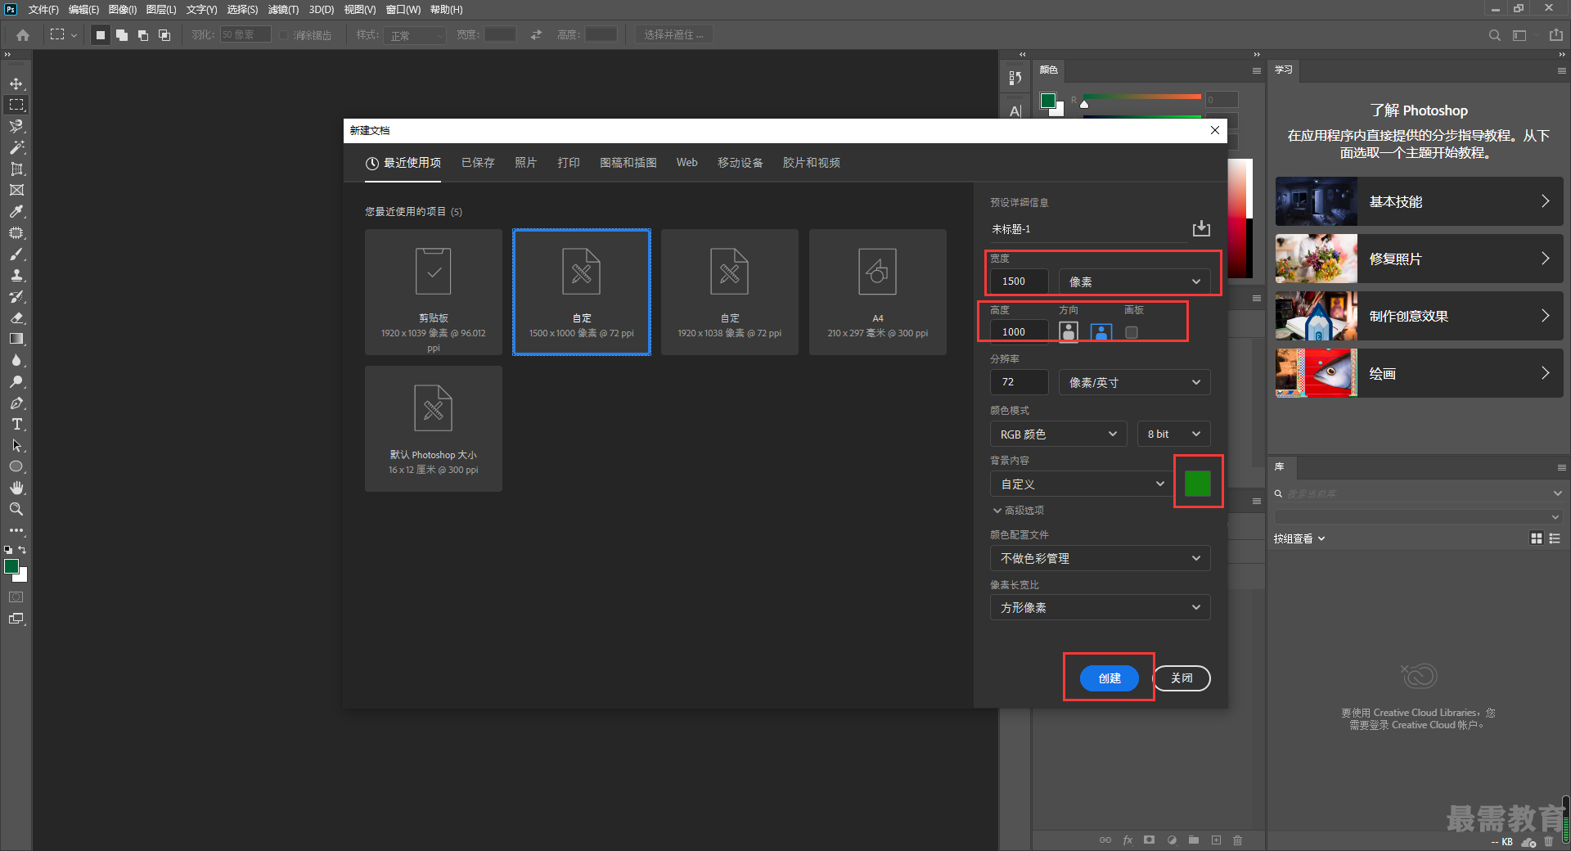Select the Crop tool
The height and width of the screenshot is (851, 1571).
click(x=16, y=169)
